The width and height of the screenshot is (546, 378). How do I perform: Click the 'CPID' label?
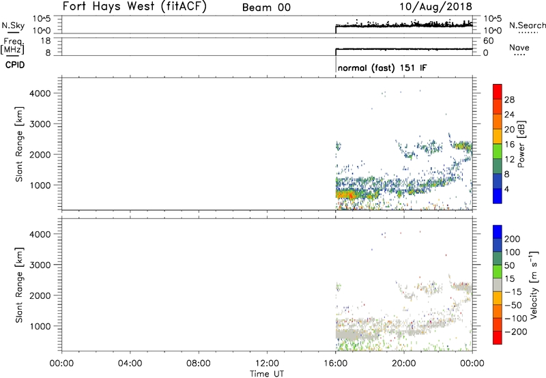click(x=15, y=65)
